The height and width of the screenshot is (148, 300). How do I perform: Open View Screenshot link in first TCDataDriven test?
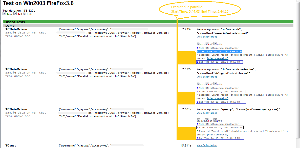click(218, 58)
